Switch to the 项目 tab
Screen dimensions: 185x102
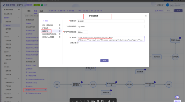coord(29,11)
